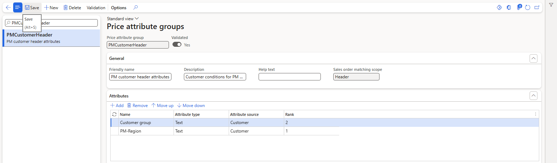The height and width of the screenshot is (163, 557).
Task: Edit the Description field
Action: click(215, 77)
